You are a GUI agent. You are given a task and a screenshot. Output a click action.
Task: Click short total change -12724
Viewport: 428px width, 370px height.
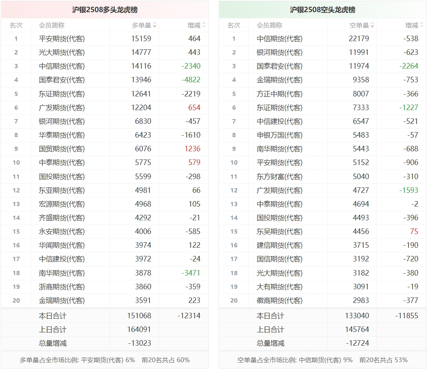pyautogui.click(x=357, y=343)
